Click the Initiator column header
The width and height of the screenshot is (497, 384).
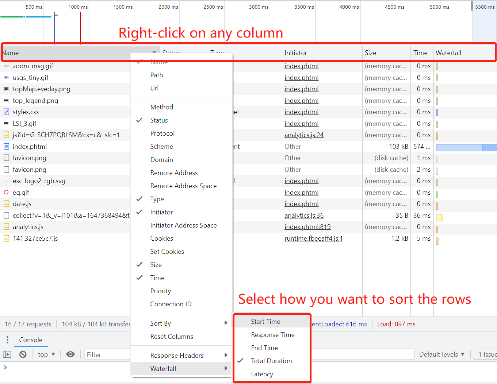[322, 53]
